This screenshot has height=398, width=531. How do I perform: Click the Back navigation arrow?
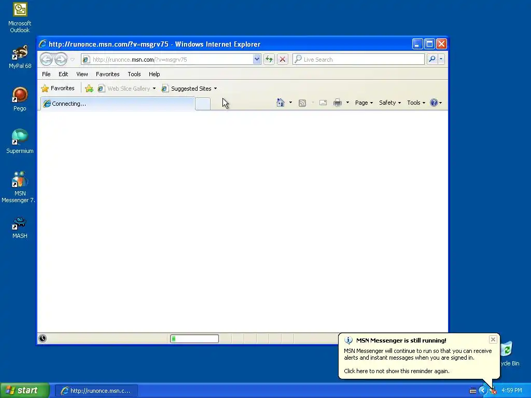[x=46, y=60]
